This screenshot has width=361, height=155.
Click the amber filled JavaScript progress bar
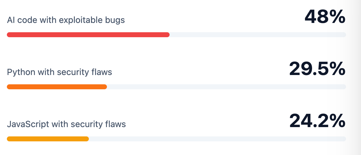(x=48, y=139)
